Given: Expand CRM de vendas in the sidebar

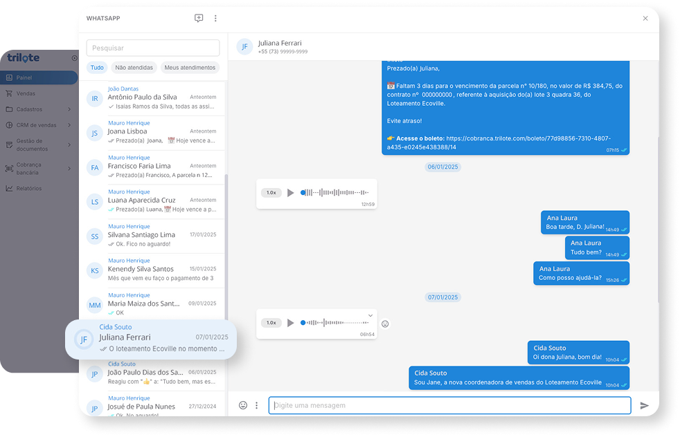Looking at the screenshot, I should 39,125.
